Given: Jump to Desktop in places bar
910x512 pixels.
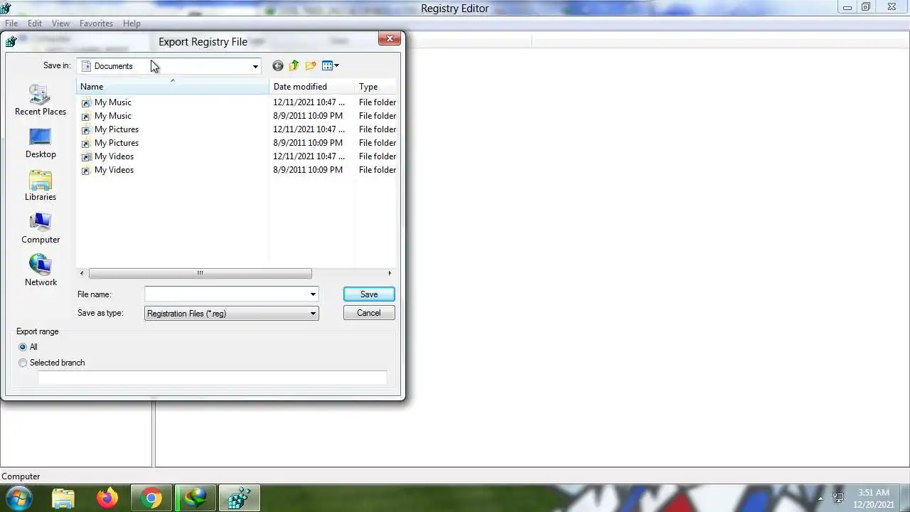Looking at the screenshot, I should pos(41,143).
